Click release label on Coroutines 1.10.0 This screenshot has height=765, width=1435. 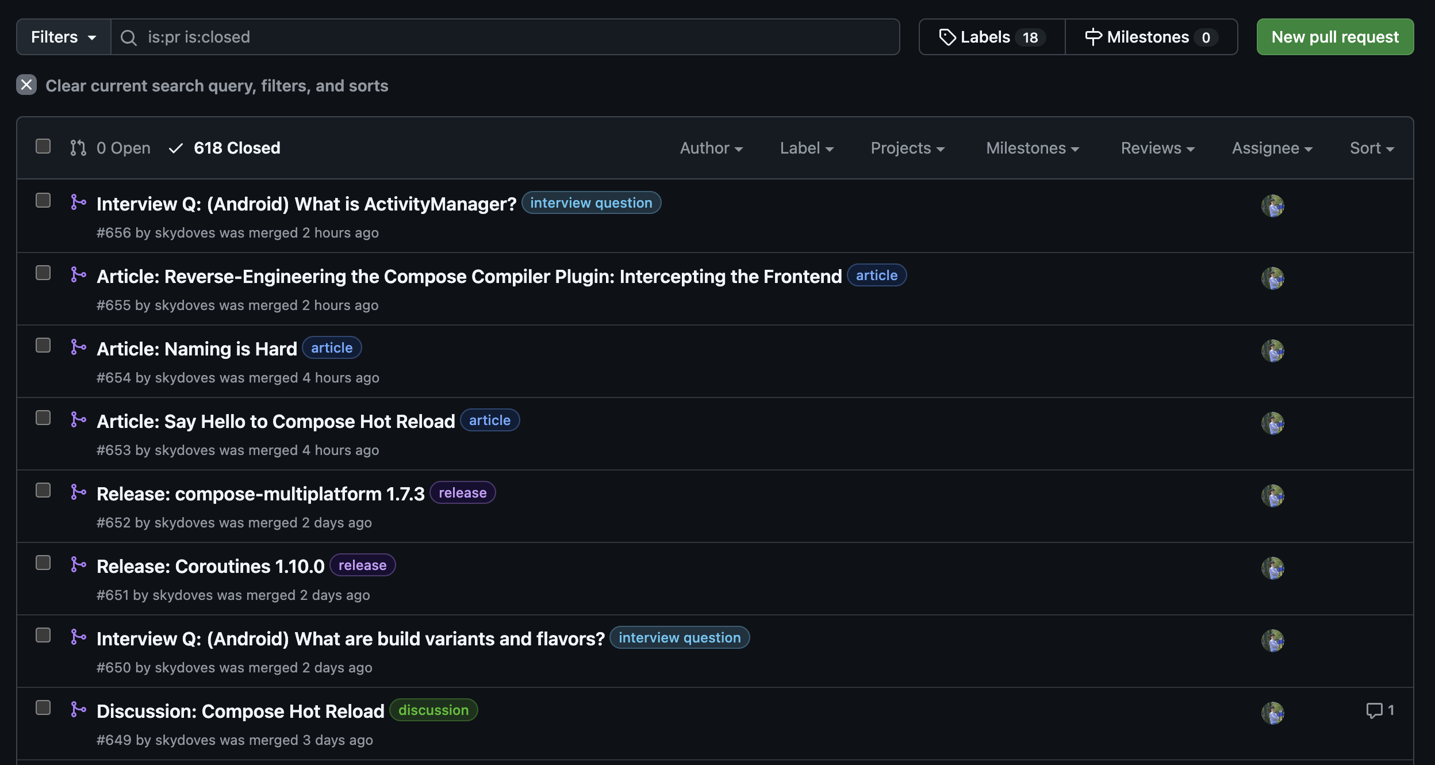[362, 565]
